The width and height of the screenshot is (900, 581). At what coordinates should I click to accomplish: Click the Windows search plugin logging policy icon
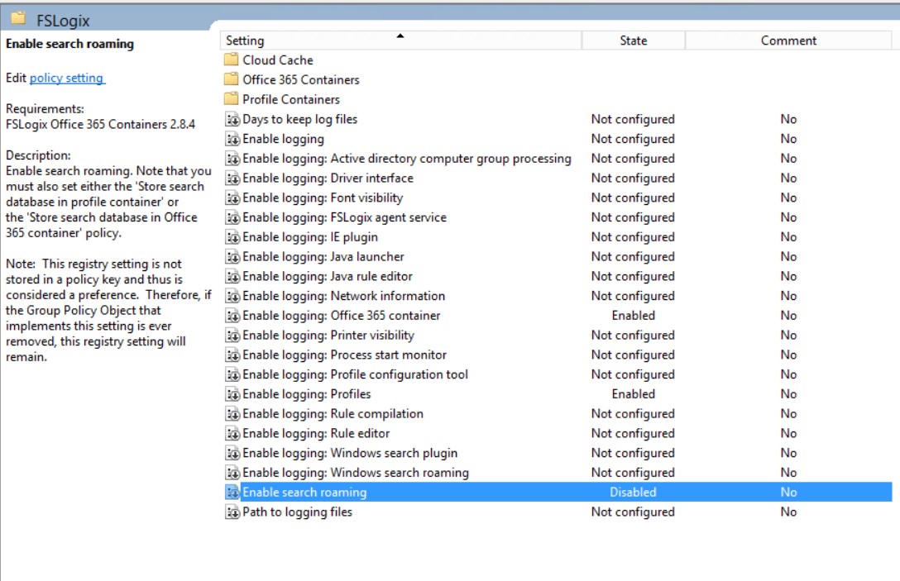coord(232,453)
